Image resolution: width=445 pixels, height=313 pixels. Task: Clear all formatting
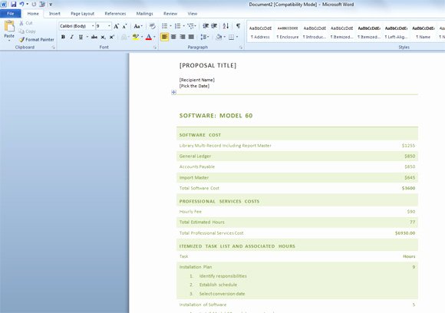click(x=153, y=26)
